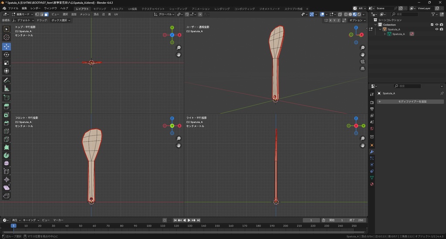Image resolution: width=446 pixels, height=239 pixels.
Task: Select the Add Cube tool
Action: [x=7, y=98]
